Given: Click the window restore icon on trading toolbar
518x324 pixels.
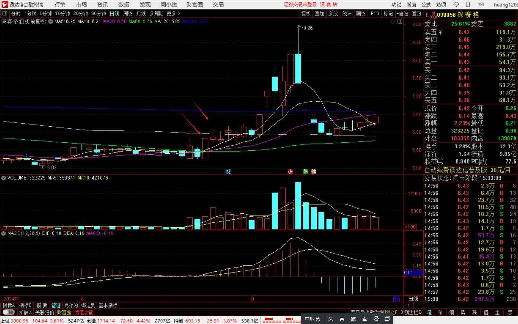Looking at the screenshot, I should coord(387,319).
